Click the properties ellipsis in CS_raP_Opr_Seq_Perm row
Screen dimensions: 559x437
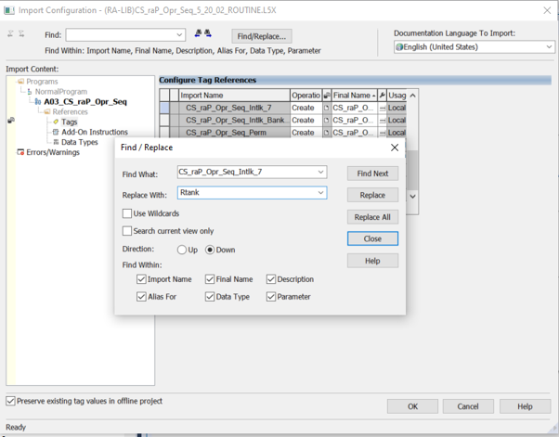pos(383,133)
